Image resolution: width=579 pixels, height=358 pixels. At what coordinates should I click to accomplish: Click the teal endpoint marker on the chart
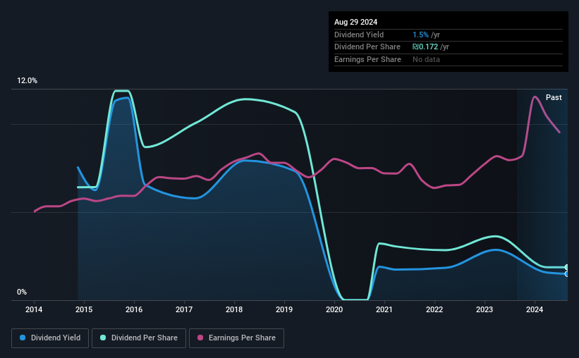coord(567,267)
